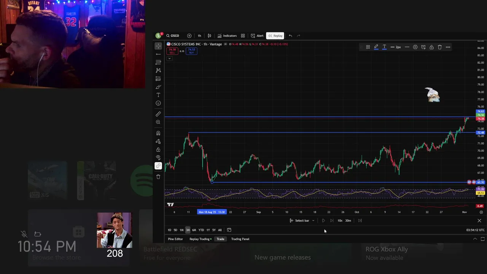This screenshot has height=274, width=487.
Task: Select the trend line drawing tool
Action: tap(158, 54)
